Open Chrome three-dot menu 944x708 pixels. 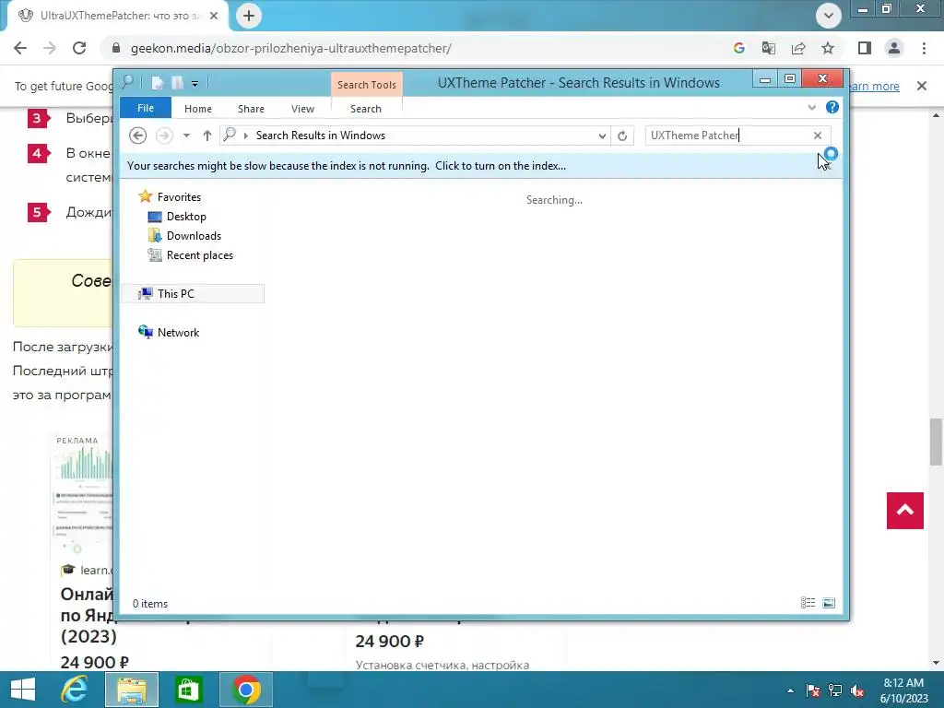point(924,48)
